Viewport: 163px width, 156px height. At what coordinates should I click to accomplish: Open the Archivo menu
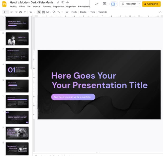click(x=13, y=7)
